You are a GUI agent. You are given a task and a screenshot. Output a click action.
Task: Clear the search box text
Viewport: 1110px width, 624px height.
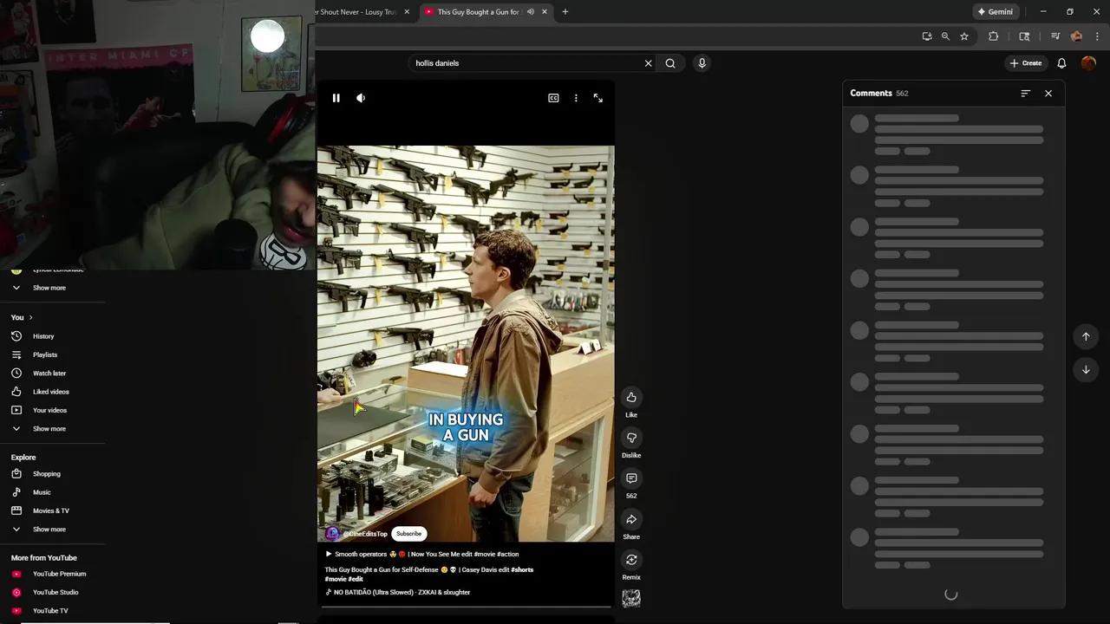(x=648, y=63)
